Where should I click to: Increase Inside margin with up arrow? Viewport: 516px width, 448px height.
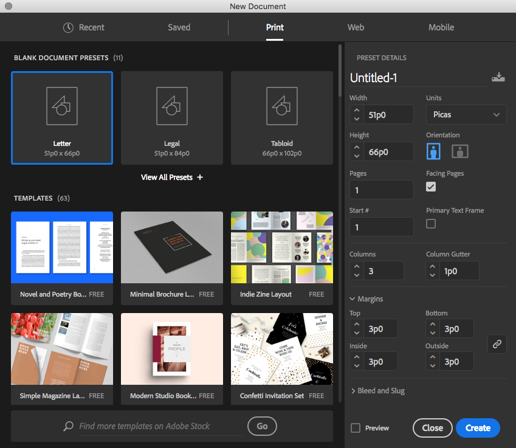357,357
